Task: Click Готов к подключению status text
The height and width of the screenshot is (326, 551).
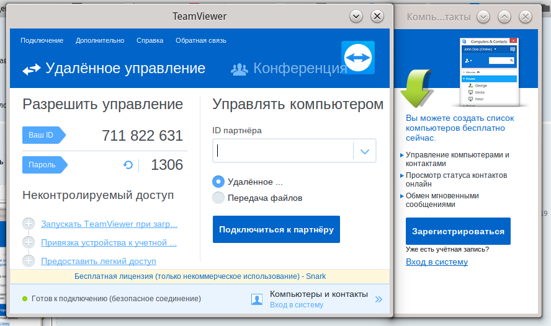Action: pyautogui.click(x=116, y=299)
